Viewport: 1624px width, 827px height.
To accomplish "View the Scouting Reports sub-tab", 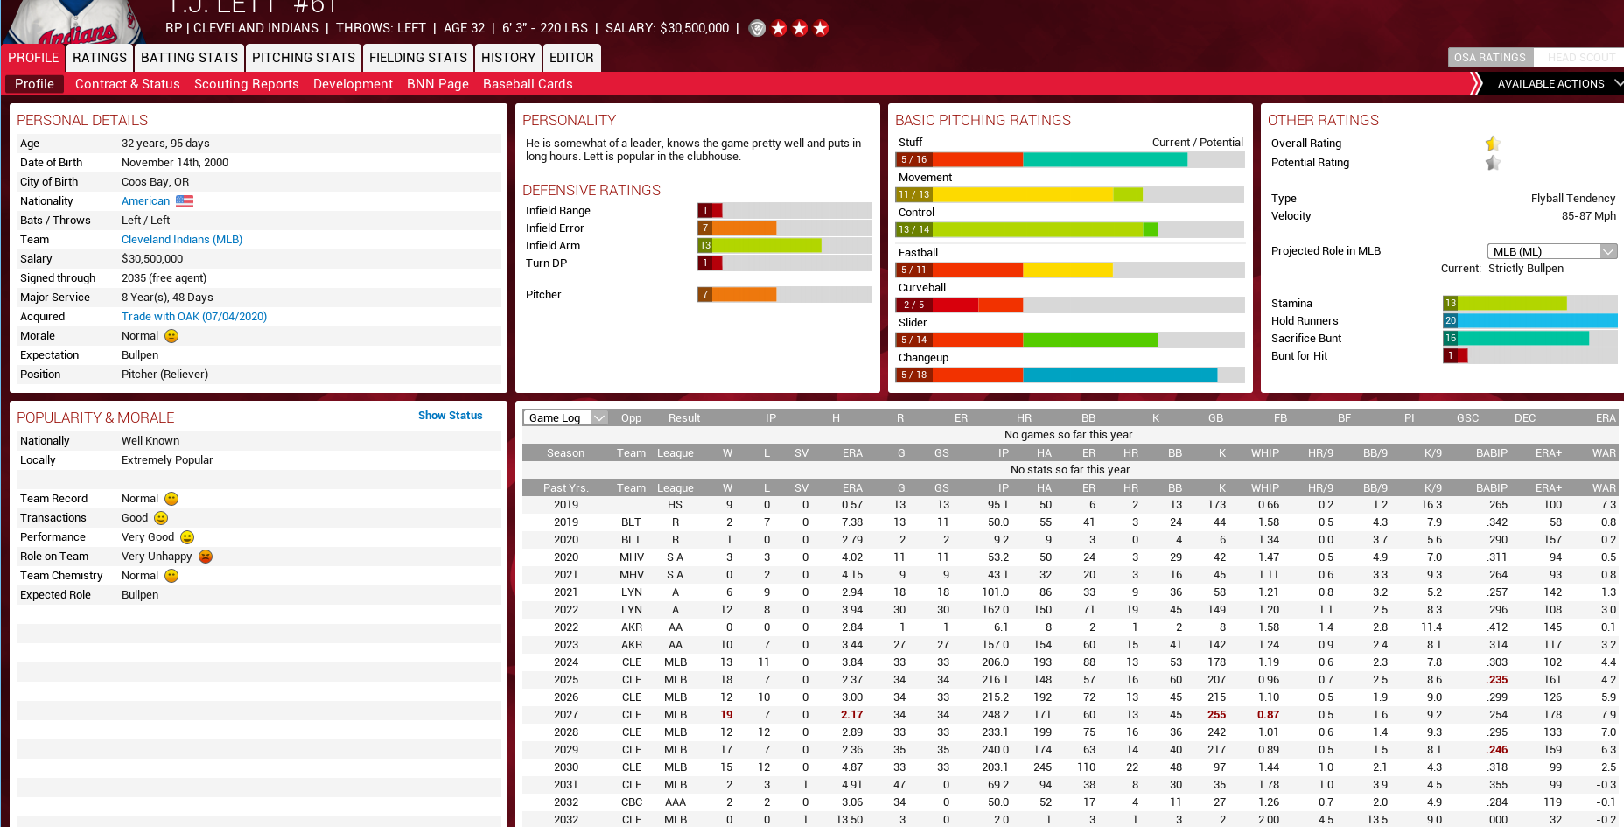I will (247, 84).
